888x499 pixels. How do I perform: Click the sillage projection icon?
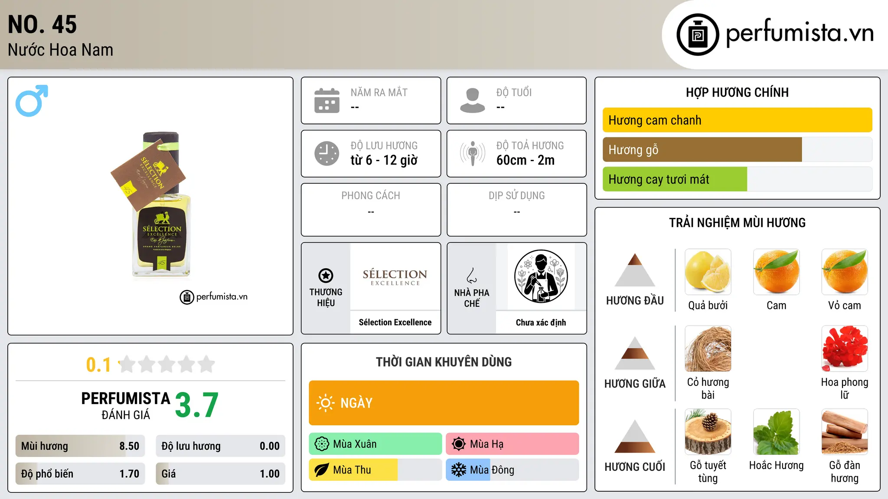(x=473, y=153)
